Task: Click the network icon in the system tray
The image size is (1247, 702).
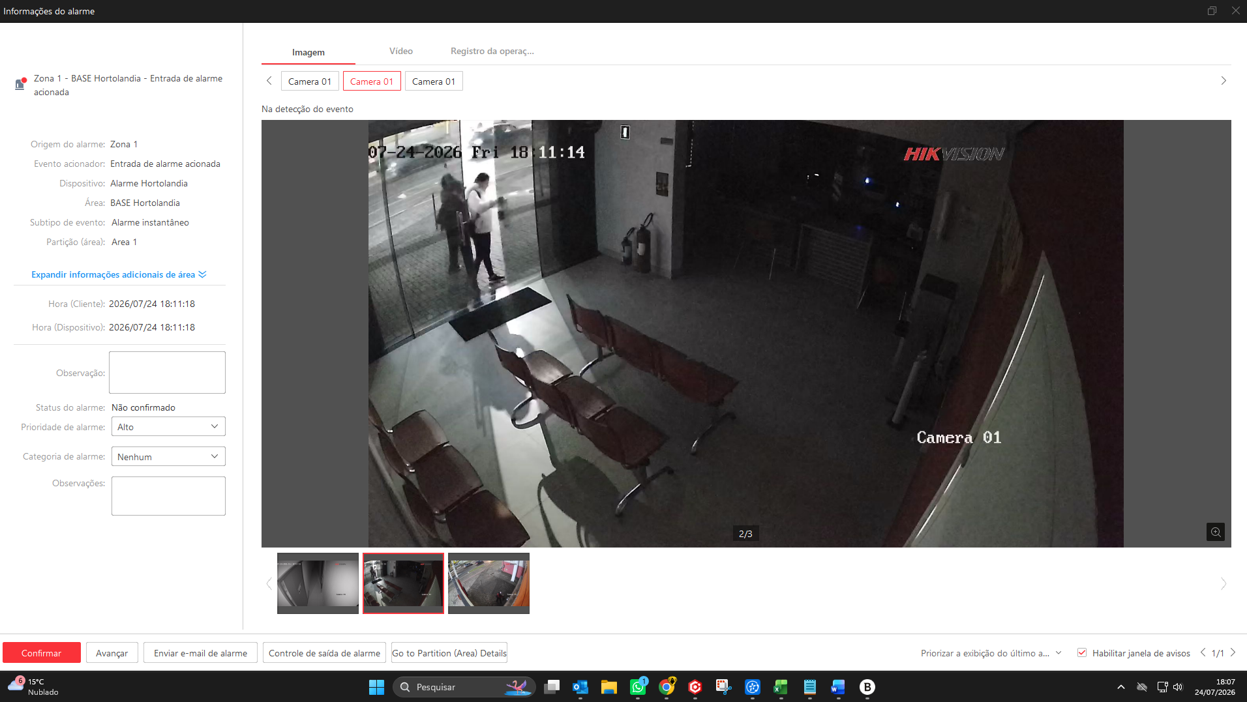Action: 1162,687
